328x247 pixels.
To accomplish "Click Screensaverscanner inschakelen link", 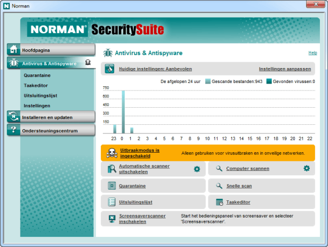I will (142, 219).
